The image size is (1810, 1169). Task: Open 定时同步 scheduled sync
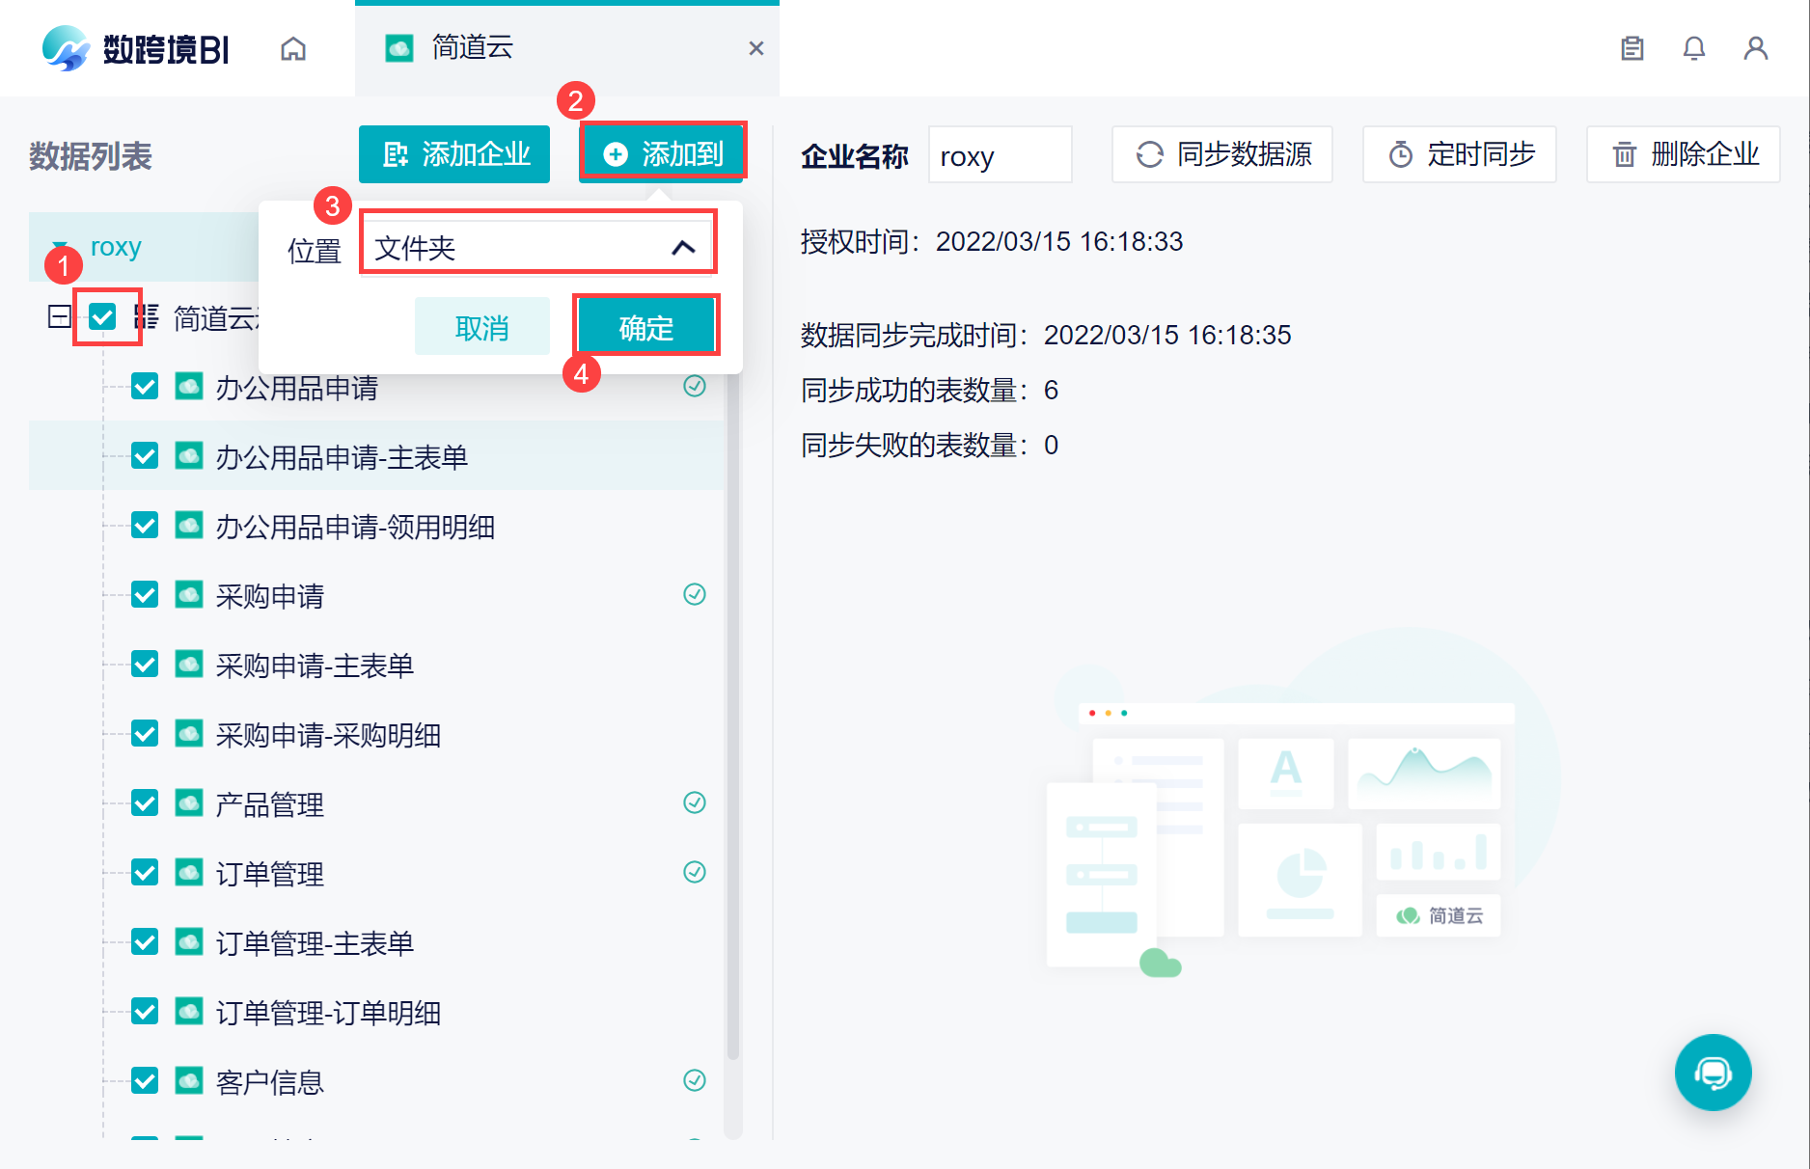tap(1460, 154)
